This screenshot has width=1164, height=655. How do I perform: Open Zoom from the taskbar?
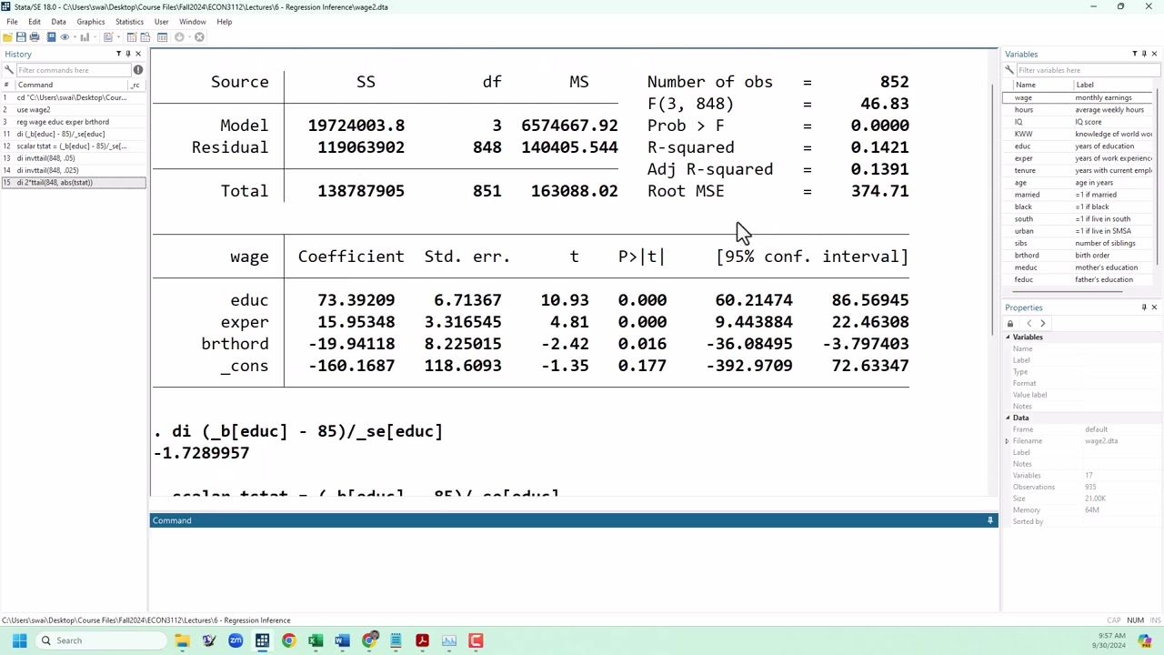(x=236, y=640)
